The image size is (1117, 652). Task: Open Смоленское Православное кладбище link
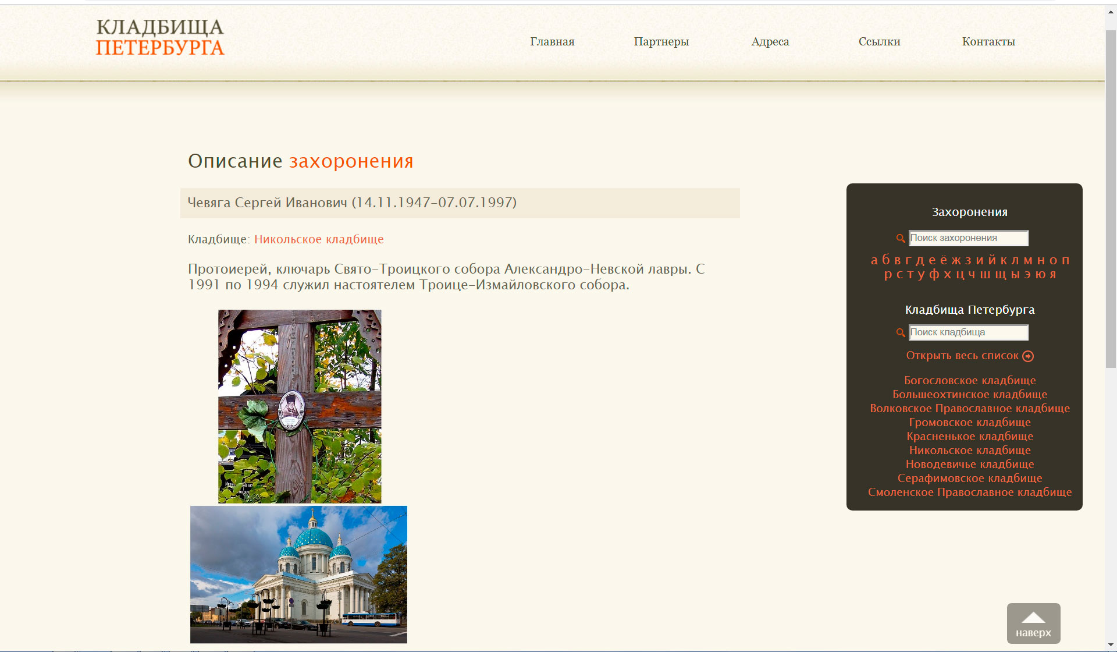[970, 492]
